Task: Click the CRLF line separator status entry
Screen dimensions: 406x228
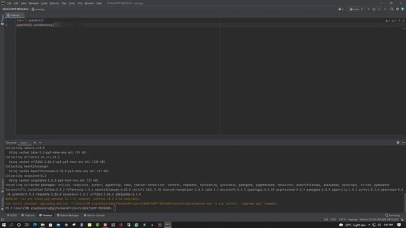Action: [334, 220]
